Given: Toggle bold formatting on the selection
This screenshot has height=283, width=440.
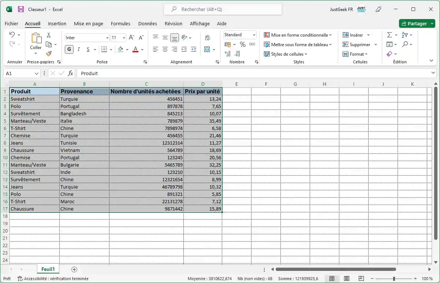Looking at the screenshot, I should pos(69,49).
